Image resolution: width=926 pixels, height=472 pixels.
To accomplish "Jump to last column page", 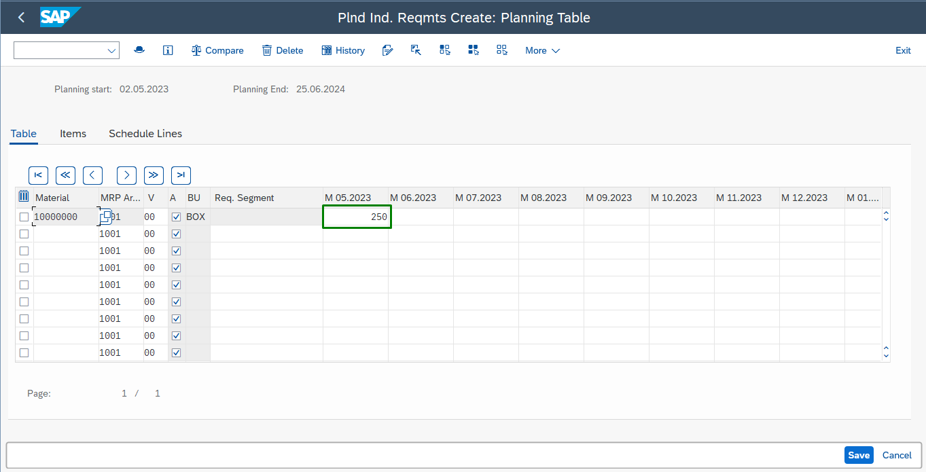I will (181, 175).
